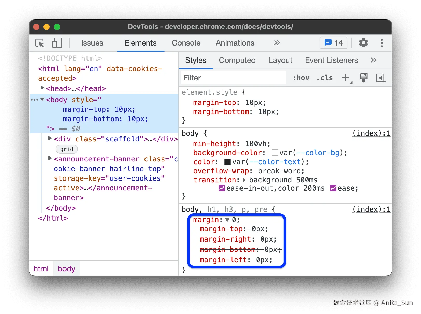The height and width of the screenshot is (314, 421).
Task: Toggle the computed styles sidebar pane
Action: pyautogui.click(x=381, y=78)
